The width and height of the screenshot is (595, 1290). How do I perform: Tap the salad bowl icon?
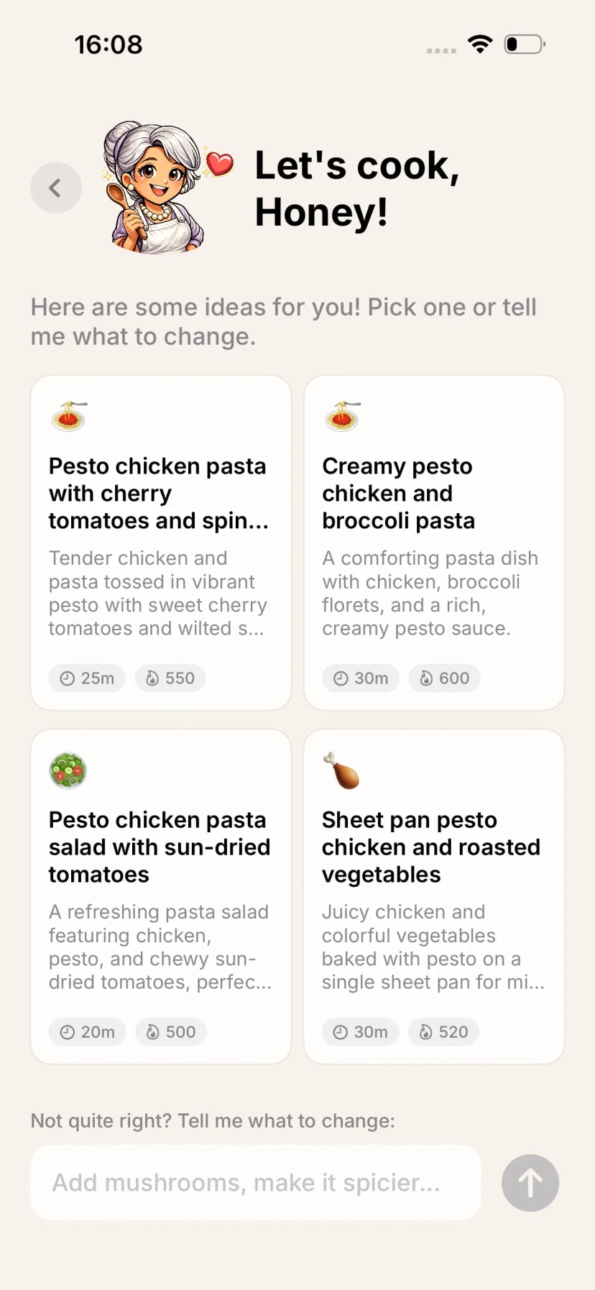tap(68, 770)
